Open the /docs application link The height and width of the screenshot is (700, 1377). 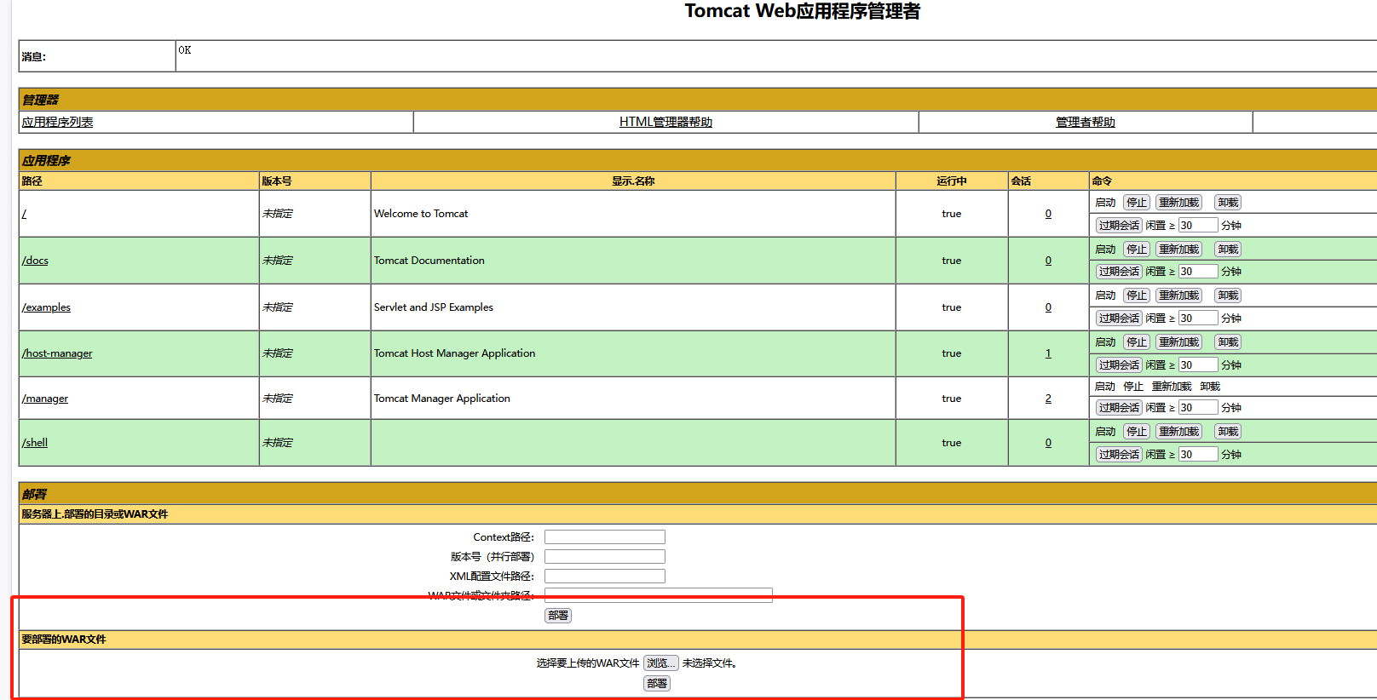click(x=35, y=261)
